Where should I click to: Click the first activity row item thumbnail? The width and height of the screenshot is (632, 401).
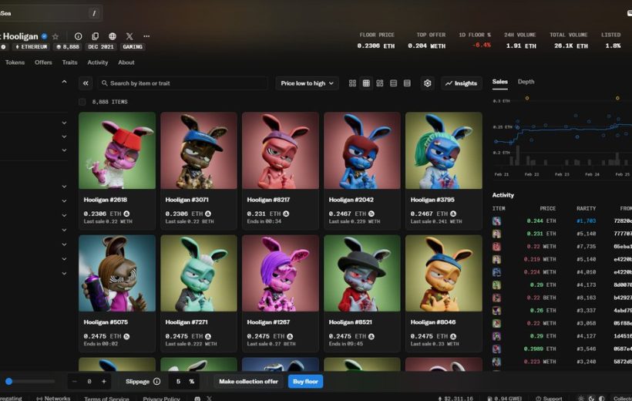pyautogui.click(x=496, y=221)
